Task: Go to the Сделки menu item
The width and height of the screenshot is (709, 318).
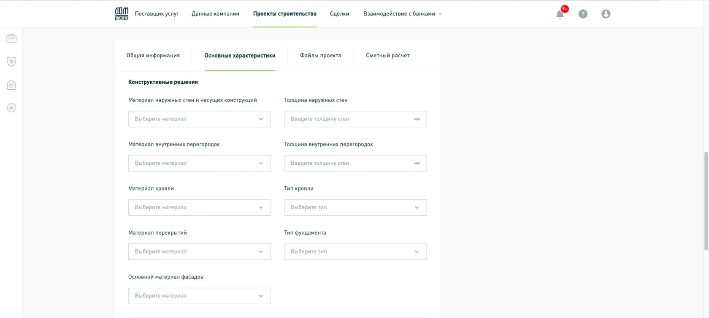Action: pos(339,14)
